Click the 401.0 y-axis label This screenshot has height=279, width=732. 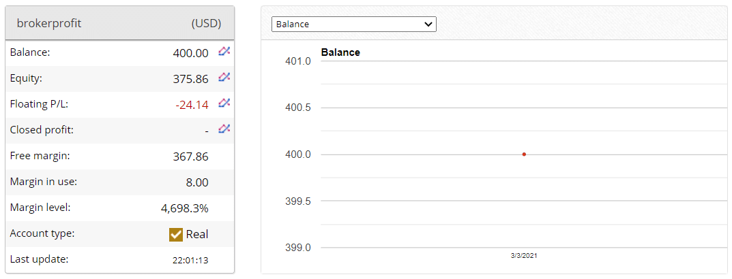298,61
